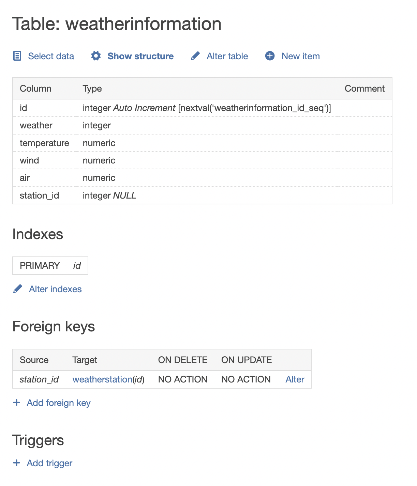Add a new foreign key
Viewport: 417px width, 486px height.
tap(59, 403)
